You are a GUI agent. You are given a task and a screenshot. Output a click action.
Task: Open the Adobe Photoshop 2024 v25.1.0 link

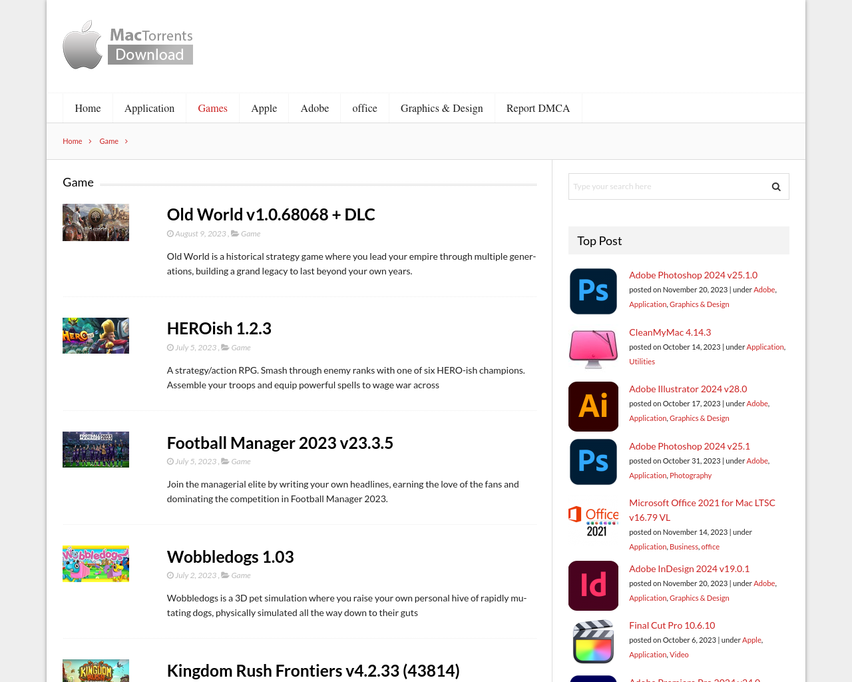pos(693,275)
